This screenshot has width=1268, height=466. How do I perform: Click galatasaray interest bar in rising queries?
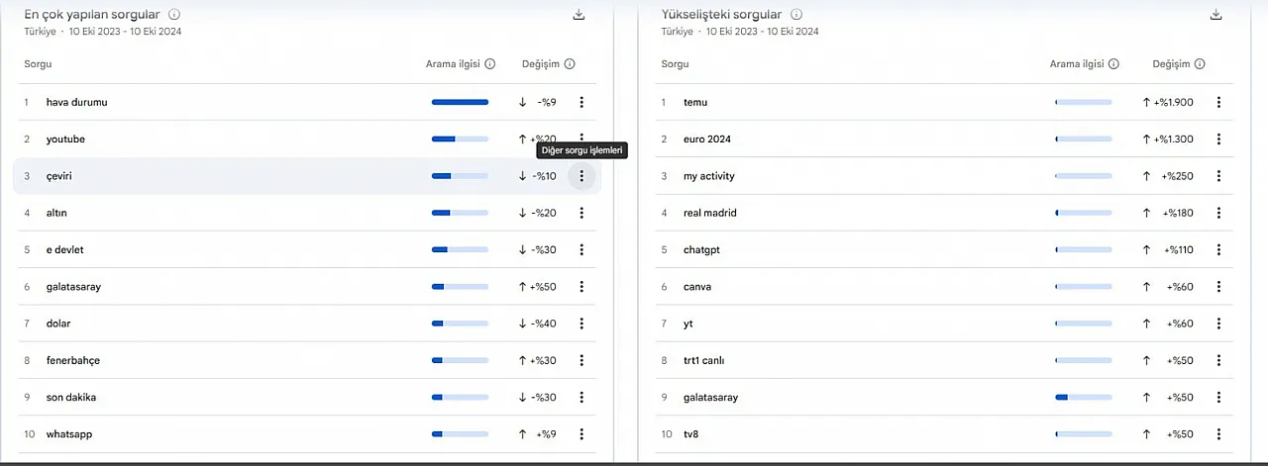click(1084, 397)
